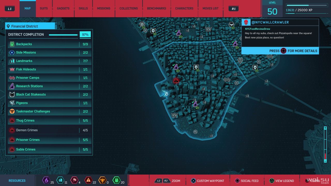Open the Benchmarks tab
This screenshot has width=331, height=186.
coord(156,9)
